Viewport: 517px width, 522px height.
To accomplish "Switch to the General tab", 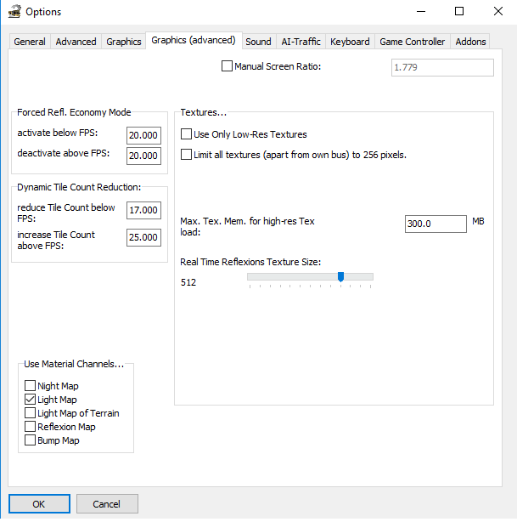I will click(30, 42).
